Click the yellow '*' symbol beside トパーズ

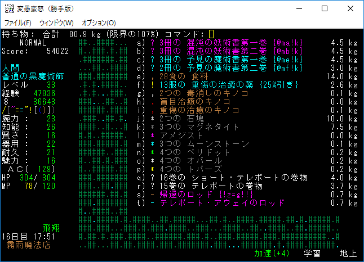point(152,169)
